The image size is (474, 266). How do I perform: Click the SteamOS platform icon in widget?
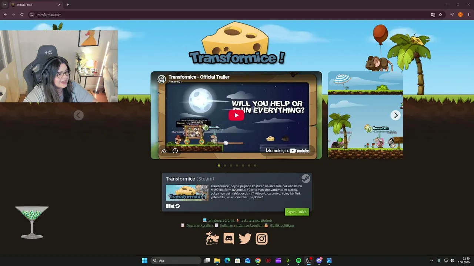pyautogui.click(x=177, y=206)
